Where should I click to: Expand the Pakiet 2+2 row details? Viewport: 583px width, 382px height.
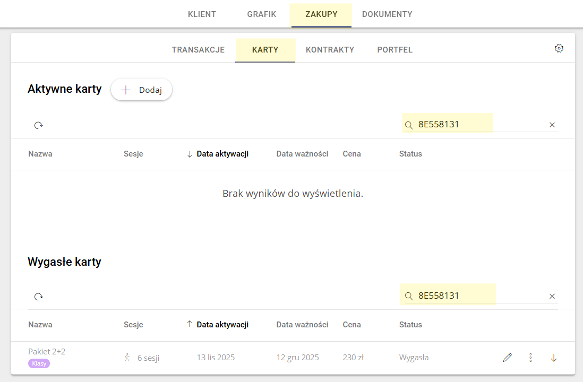tap(554, 358)
